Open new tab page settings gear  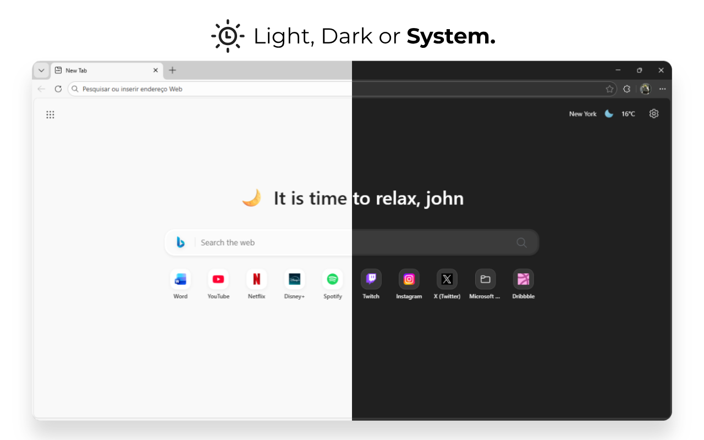click(x=654, y=114)
